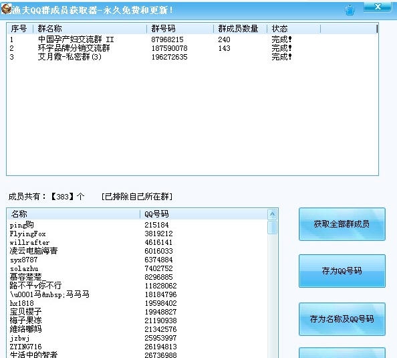This screenshot has width=397, height=358.
Task: Click QQ number 18184796
Action: [x=160, y=294]
